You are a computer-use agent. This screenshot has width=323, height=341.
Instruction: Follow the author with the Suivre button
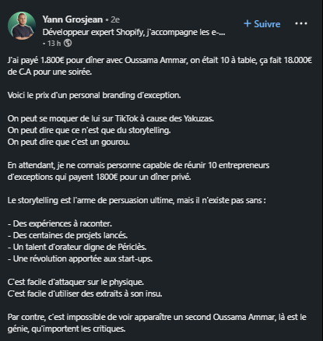262,24
